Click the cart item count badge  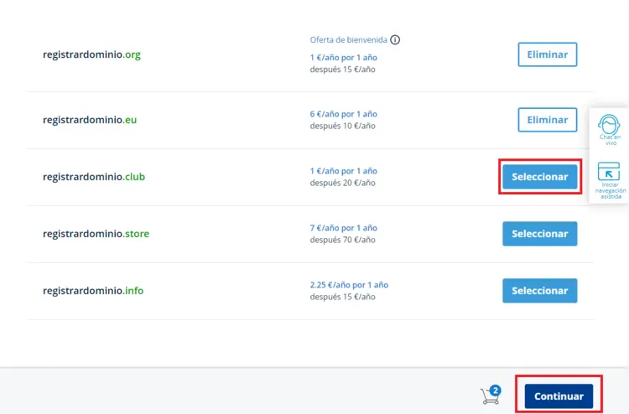(x=496, y=390)
